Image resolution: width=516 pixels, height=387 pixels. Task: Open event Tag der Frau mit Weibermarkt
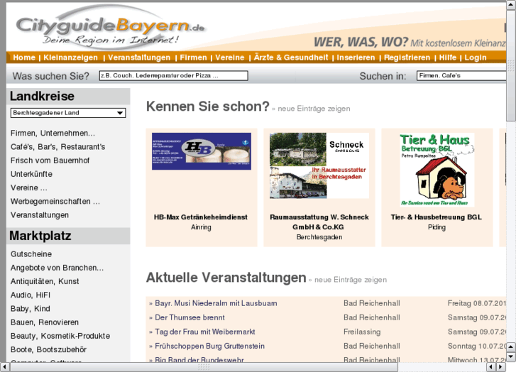tap(205, 332)
